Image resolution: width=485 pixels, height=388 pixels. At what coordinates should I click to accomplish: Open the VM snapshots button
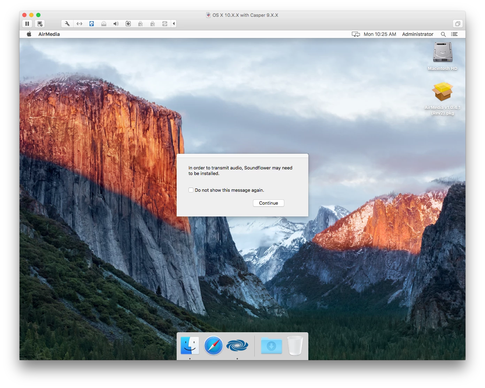[x=40, y=24]
